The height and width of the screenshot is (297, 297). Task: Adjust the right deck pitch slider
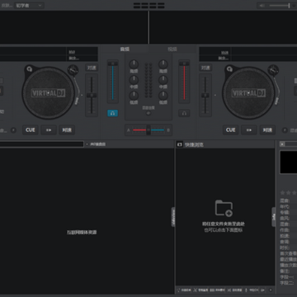point(205,95)
